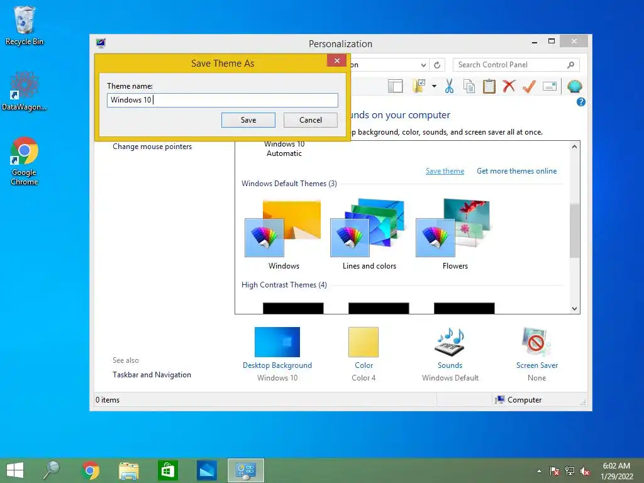Open the Color swatch setting
Viewport: 644px width, 483px height.
point(364,353)
